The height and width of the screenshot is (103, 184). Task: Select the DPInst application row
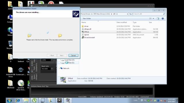point(120,32)
